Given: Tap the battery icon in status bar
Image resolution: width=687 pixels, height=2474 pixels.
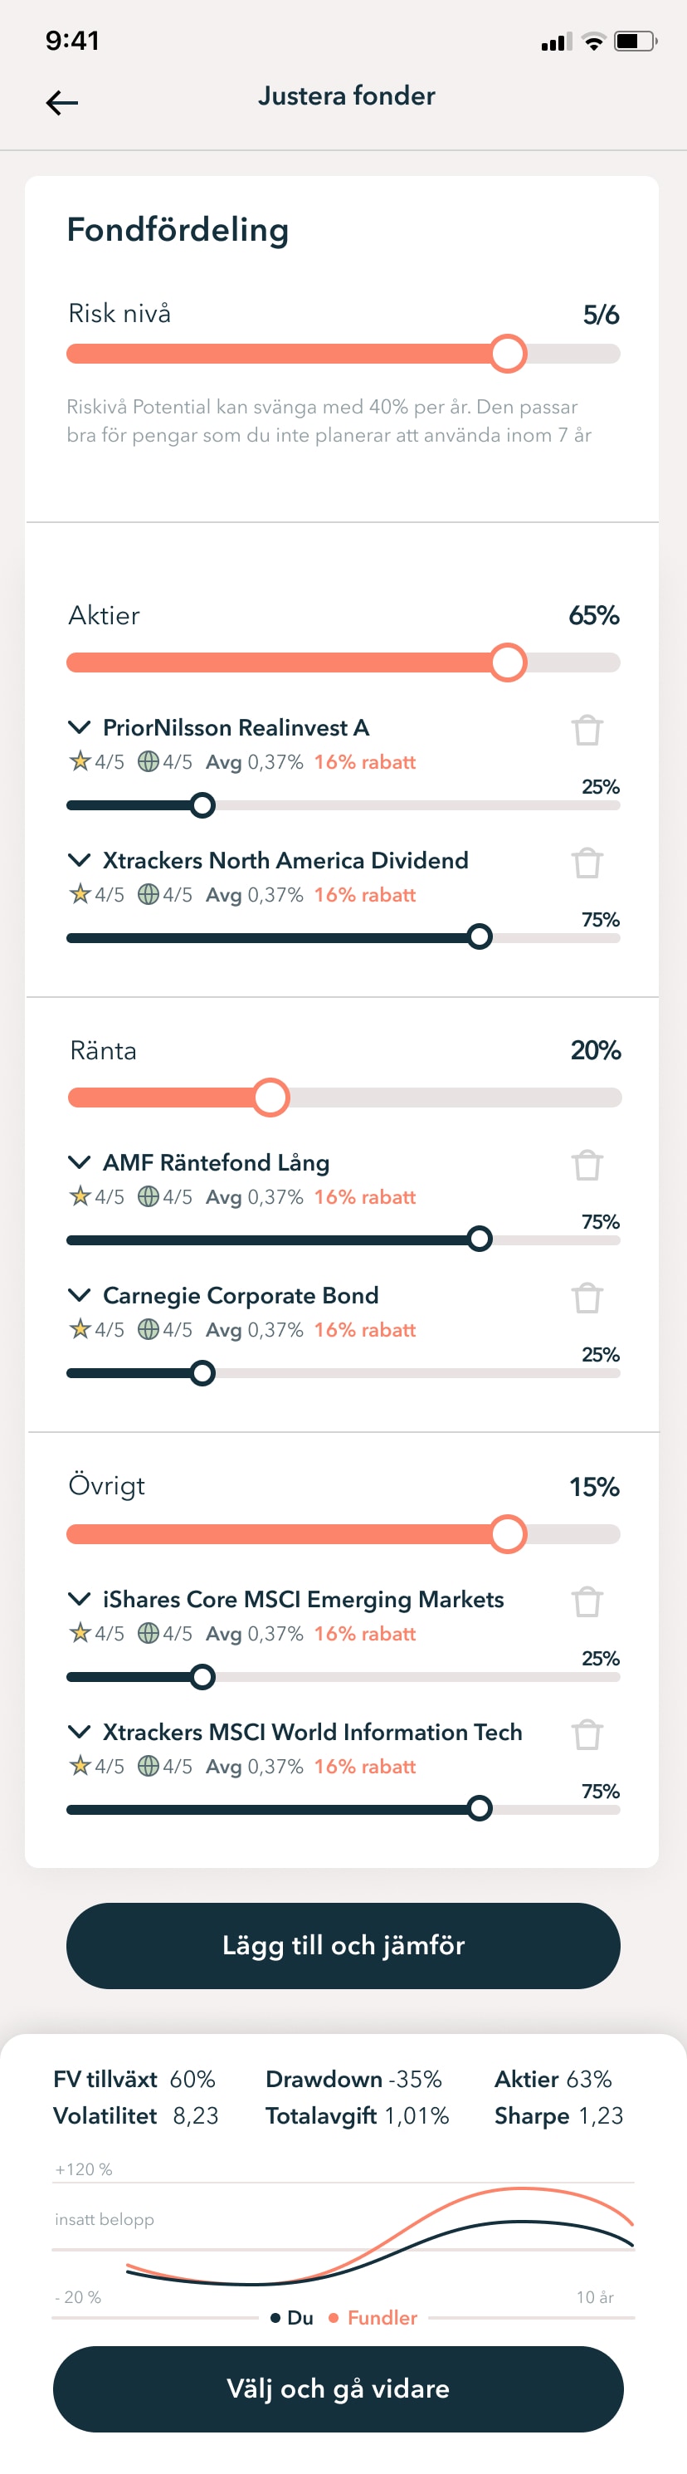Looking at the screenshot, I should click(x=636, y=42).
